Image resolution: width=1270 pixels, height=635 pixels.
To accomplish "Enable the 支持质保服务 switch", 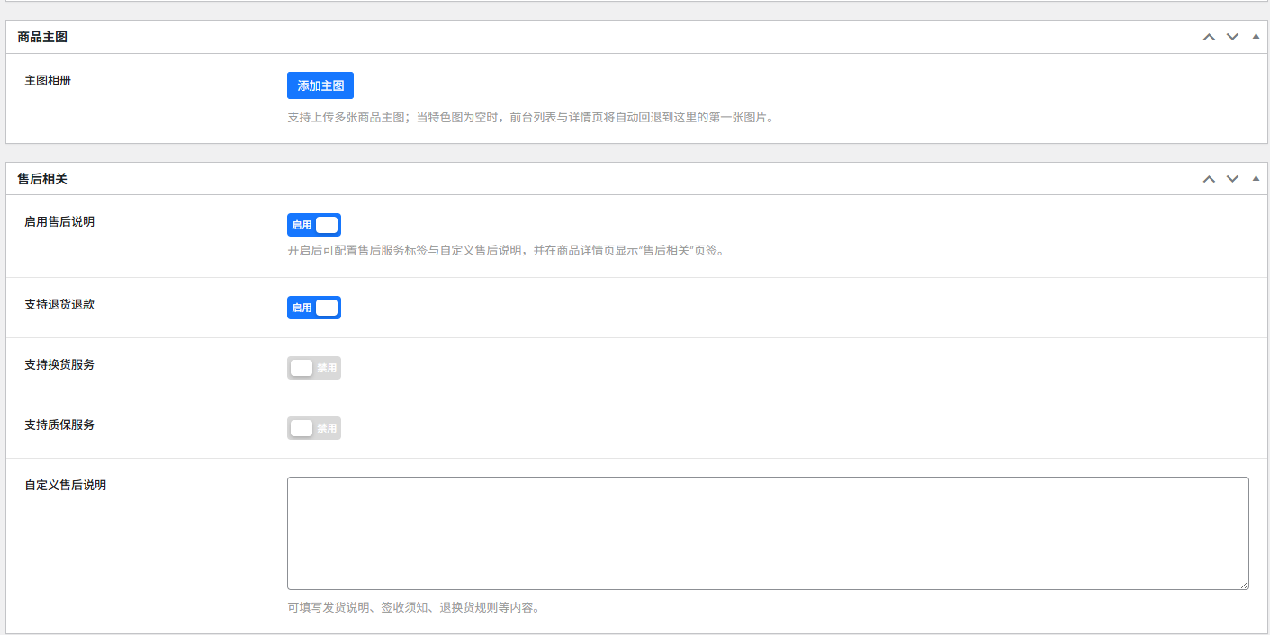I will (x=314, y=428).
